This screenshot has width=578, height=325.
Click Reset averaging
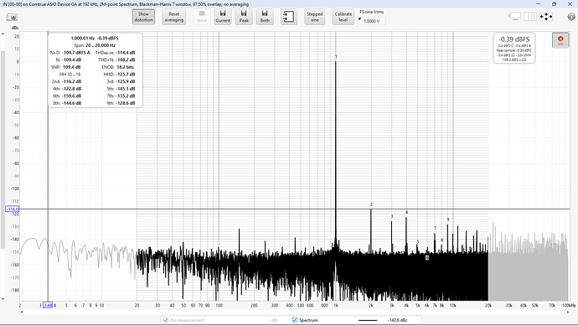[x=174, y=17]
